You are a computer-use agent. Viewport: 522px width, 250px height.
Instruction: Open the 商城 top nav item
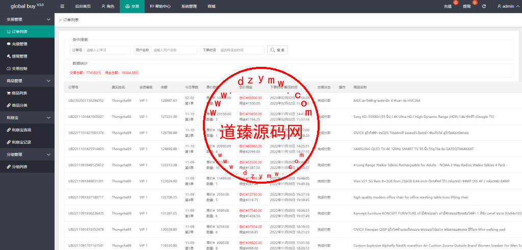pyautogui.click(x=211, y=6)
